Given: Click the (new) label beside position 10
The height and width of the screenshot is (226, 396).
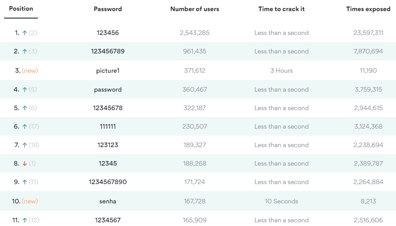Looking at the screenshot, I should (30, 201).
